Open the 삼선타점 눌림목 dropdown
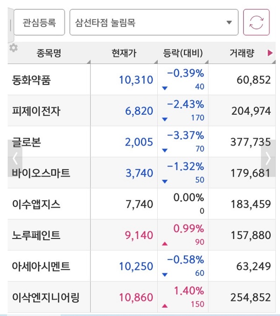 154,22
